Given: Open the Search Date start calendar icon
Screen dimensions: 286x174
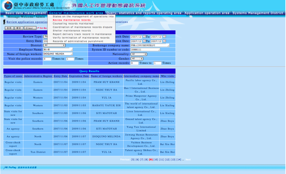Looking at the screenshot, I should click(145, 37).
